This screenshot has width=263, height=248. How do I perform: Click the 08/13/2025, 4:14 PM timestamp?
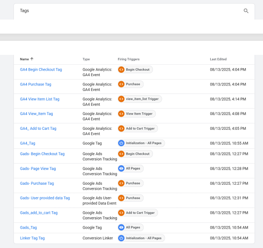(228, 99)
